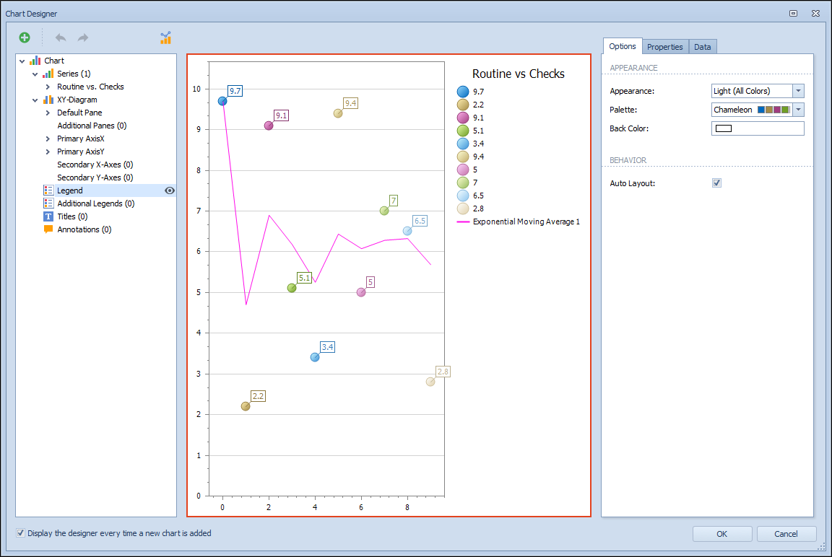Click the Series (1) bar-chart icon
Viewport: 832px width, 557px height.
coord(48,74)
